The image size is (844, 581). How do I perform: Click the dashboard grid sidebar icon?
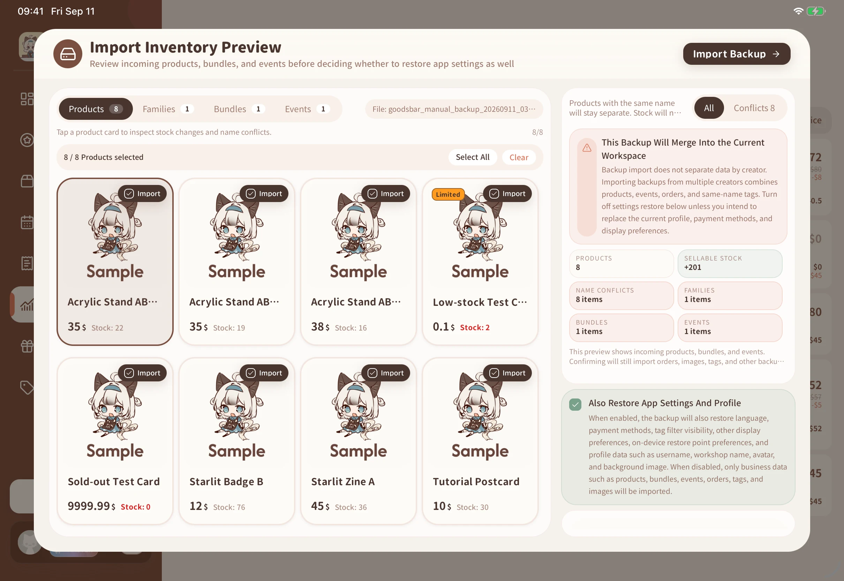pyautogui.click(x=27, y=99)
